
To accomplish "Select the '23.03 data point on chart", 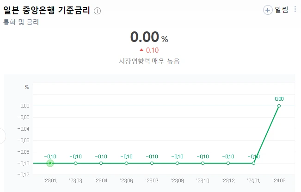I will (x=76, y=163).
